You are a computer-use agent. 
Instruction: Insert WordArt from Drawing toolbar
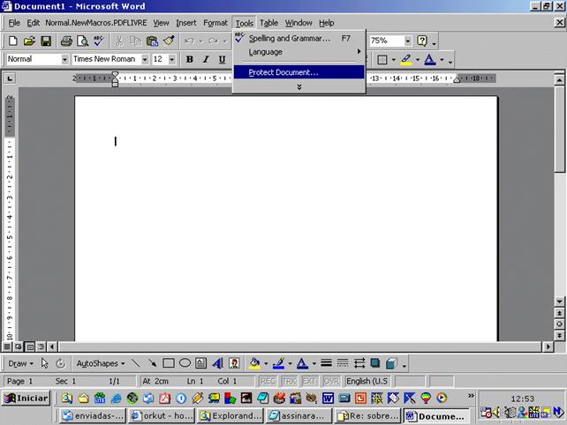[x=217, y=363]
